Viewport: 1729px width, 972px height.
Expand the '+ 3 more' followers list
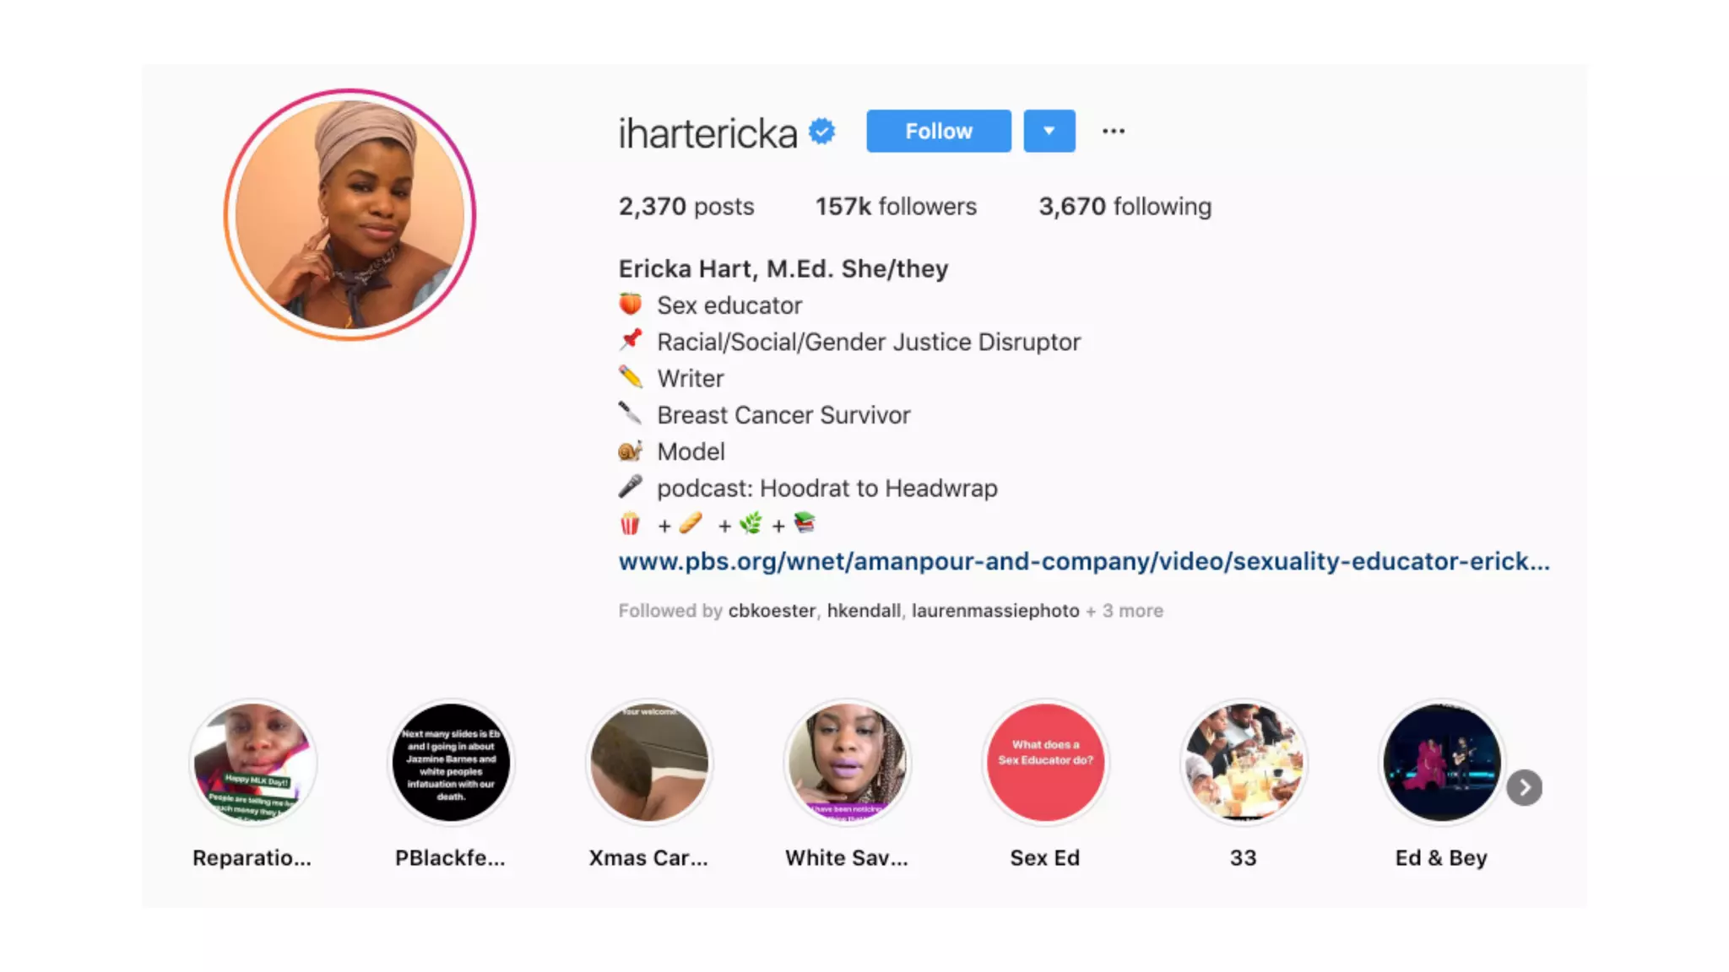(x=1125, y=611)
